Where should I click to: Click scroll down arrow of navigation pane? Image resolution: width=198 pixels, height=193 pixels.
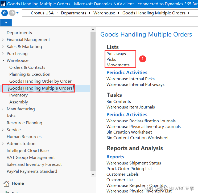click(93, 174)
